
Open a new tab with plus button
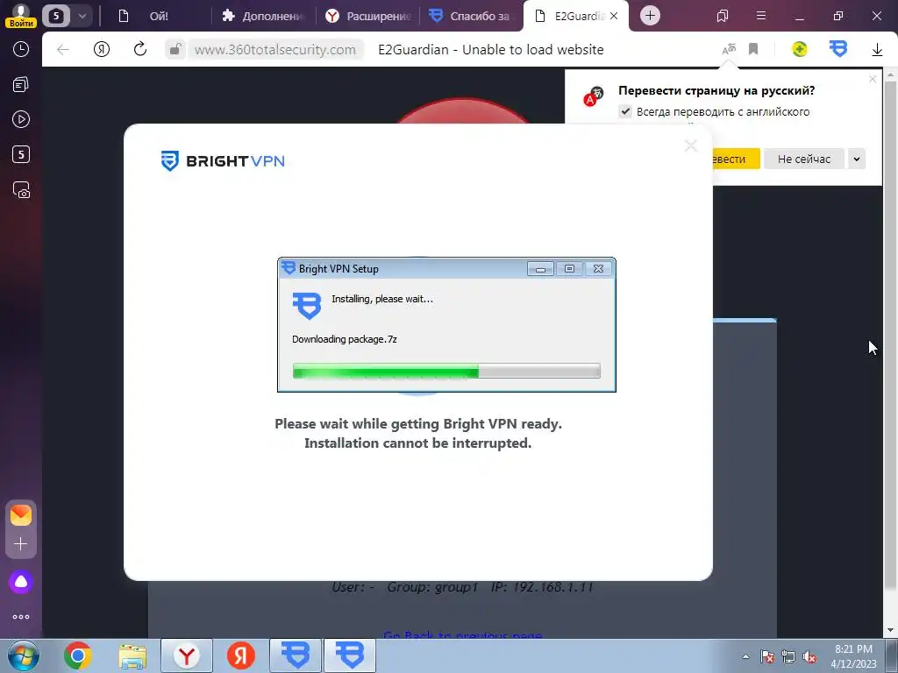[650, 16]
